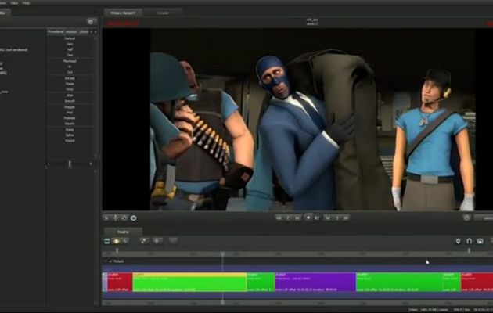
Task: Select the wide green clip after purple
Action: click(x=399, y=282)
